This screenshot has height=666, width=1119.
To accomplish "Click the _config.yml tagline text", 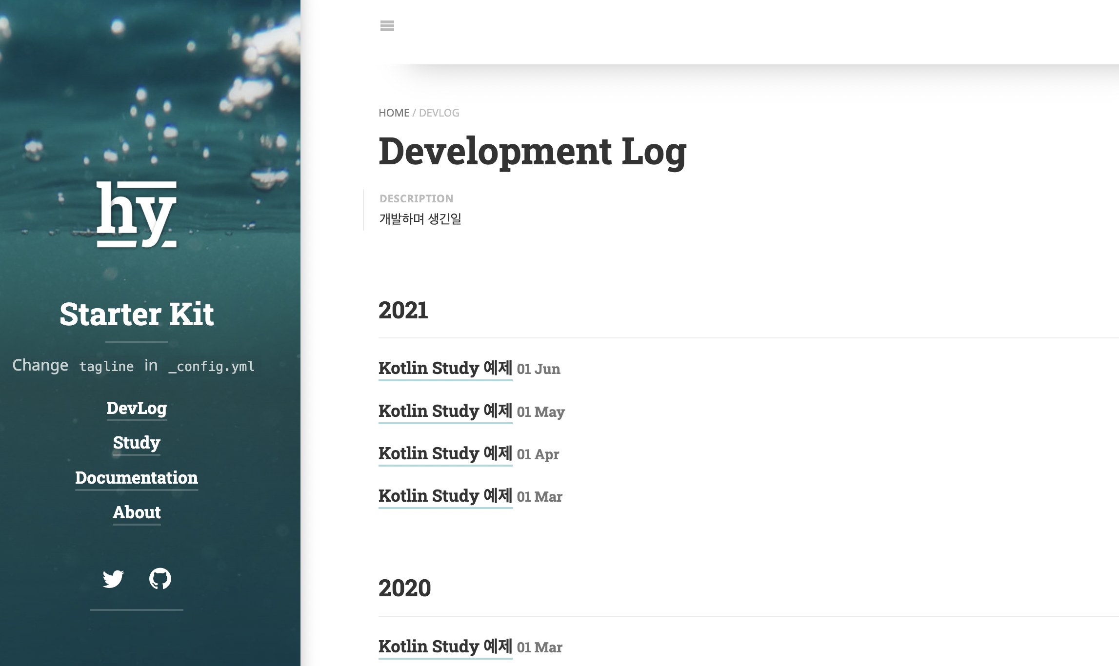I will (x=212, y=366).
